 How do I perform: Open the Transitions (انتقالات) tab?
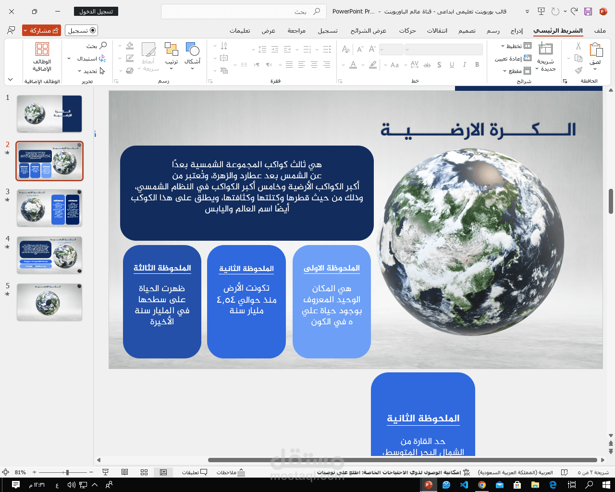[x=437, y=31]
